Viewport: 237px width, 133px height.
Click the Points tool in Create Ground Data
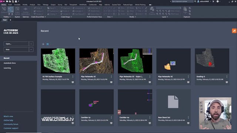tap(37, 8)
